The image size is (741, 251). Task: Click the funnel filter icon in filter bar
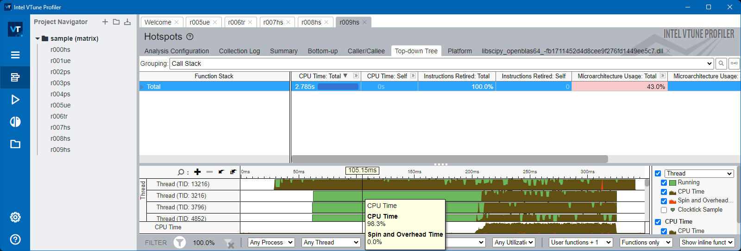pyautogui.click(x=180, y=242)
